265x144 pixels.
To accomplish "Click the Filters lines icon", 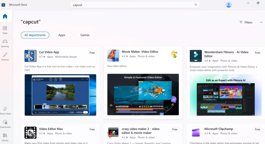I will tap(241, 22).
